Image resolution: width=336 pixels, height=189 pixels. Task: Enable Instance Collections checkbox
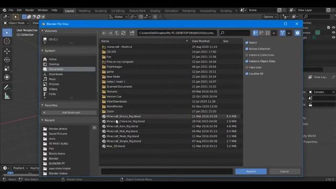tap(247, 55)
